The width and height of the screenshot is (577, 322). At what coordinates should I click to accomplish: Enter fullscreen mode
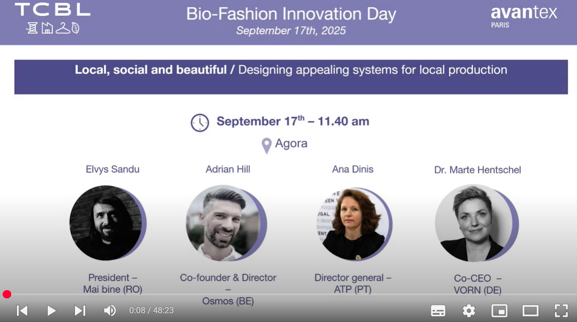tap(561, 311)
